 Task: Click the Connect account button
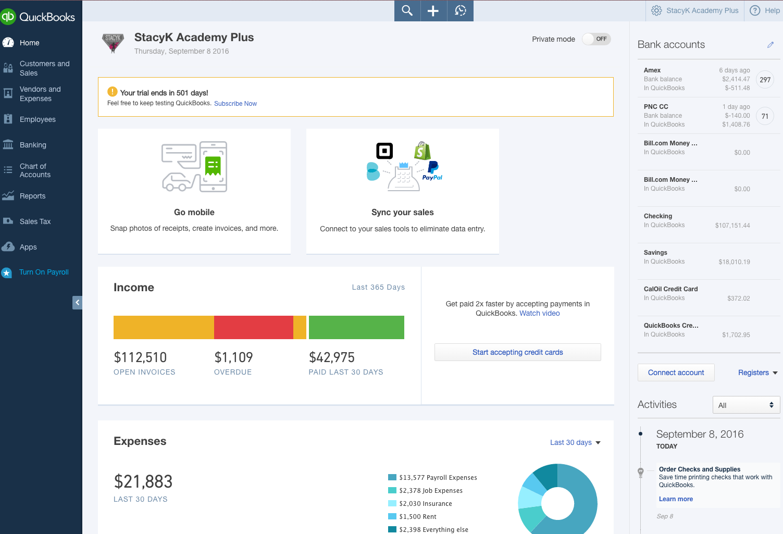click(676, 372)
